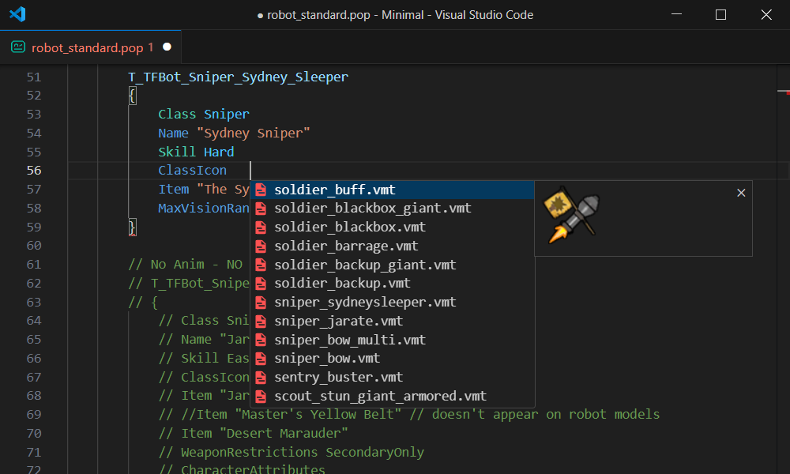Choose sniper_bow.vmt suggestion
The image size is (790, 474).
pos(392,359)
